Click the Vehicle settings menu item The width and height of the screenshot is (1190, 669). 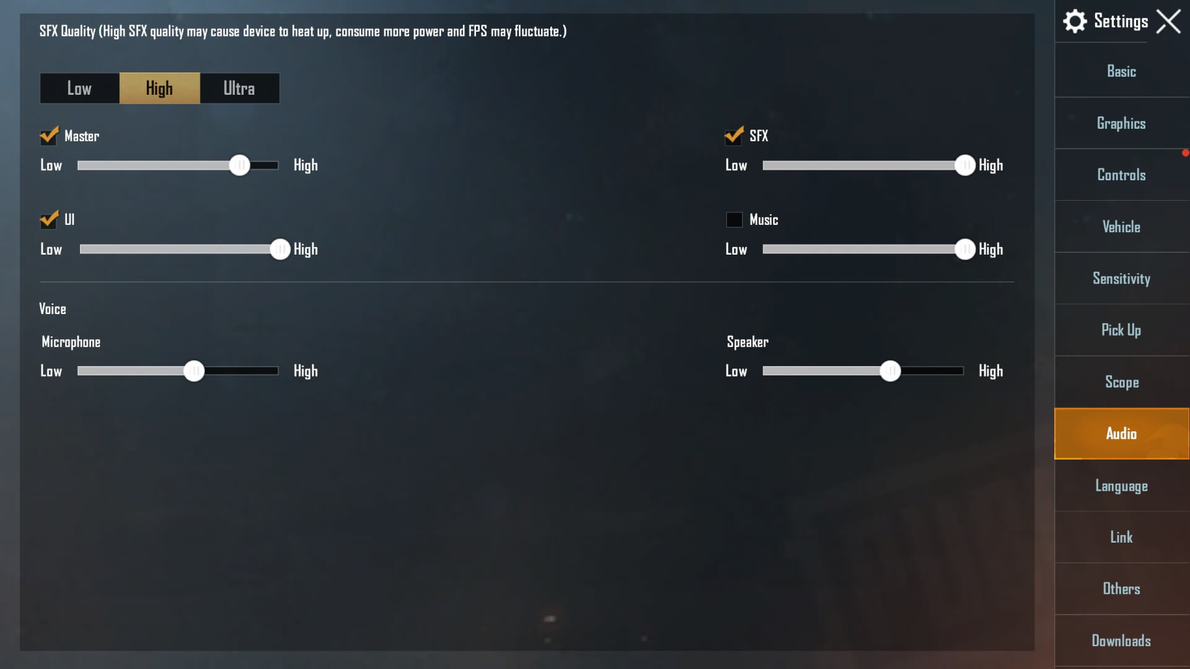click(1121, 226)
